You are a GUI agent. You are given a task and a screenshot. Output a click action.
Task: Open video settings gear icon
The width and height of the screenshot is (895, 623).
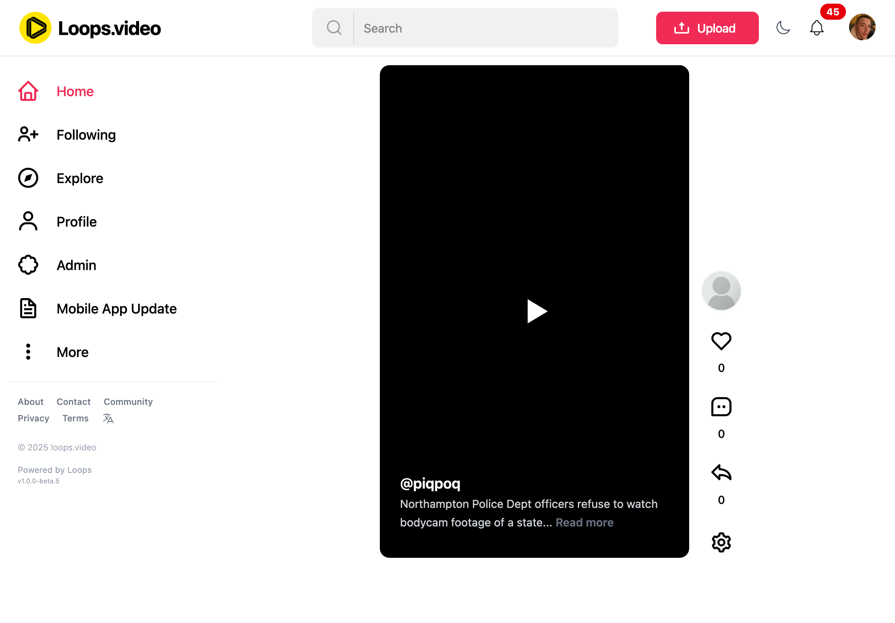pyautogui.click(x=721, y=542)
